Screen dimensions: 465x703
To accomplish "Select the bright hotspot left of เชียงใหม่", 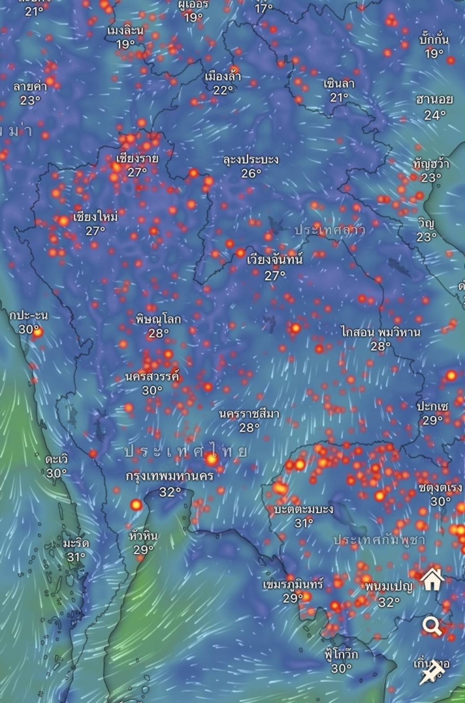I will (x=63, y=221).
